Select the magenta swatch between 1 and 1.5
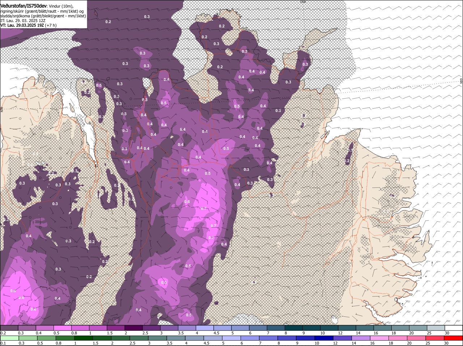The width and height of the screenshot is (463, 346). click(x=98, y=328)
